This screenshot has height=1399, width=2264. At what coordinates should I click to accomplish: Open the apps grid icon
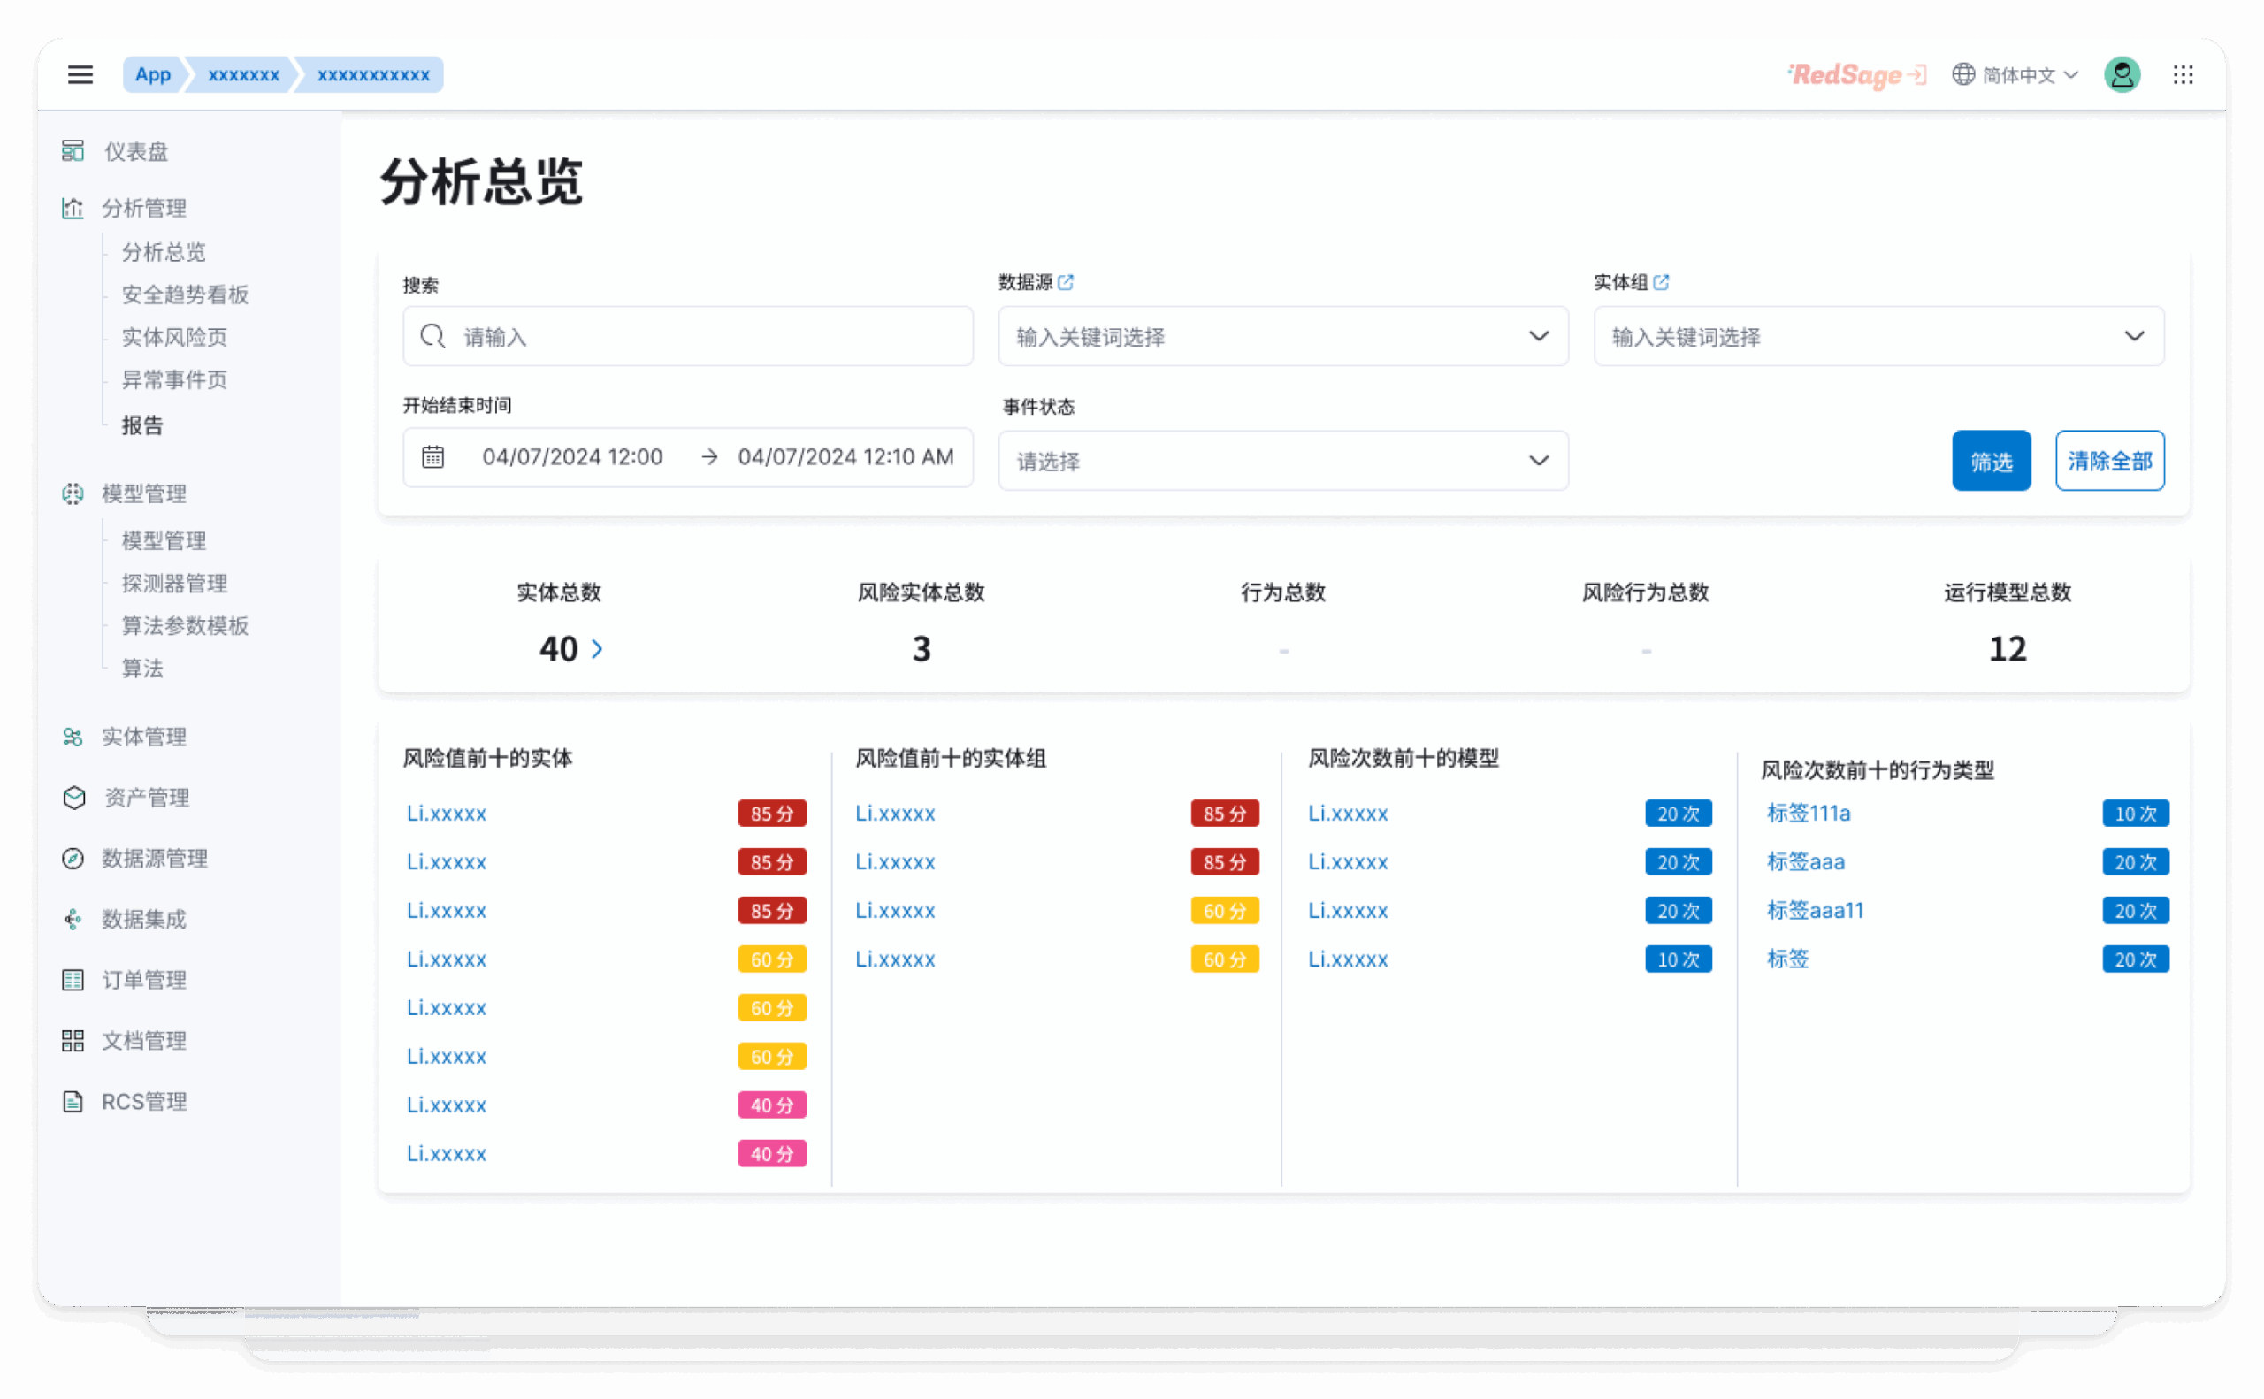point(2183,75)
